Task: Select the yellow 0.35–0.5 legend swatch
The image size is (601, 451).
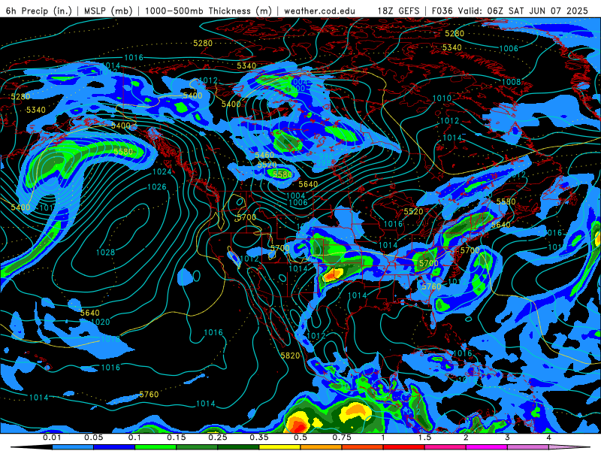Action: 279,447
